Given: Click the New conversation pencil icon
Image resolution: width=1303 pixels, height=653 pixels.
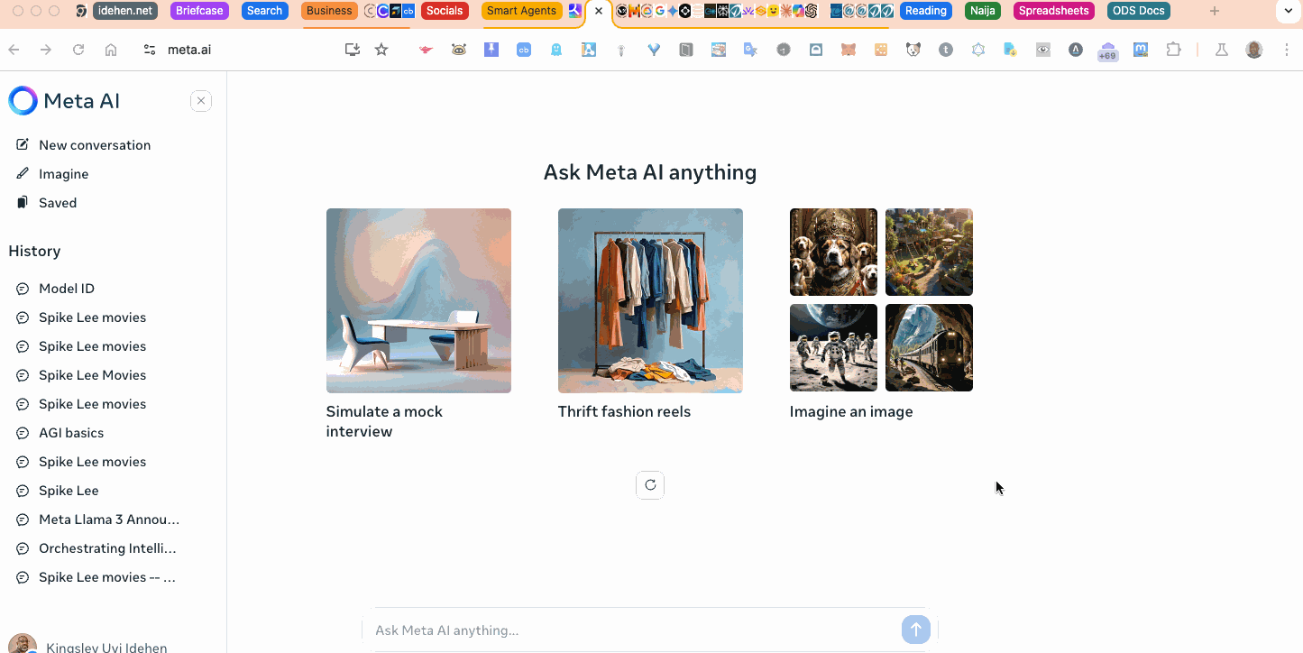Looking at the screenshot, I should coord(23,144).
